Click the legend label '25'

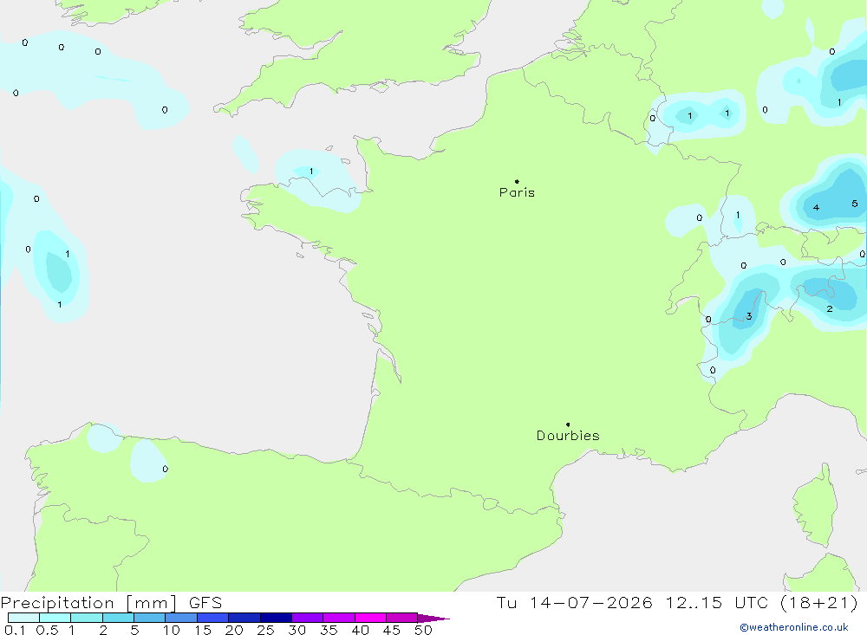coord(266,630)
